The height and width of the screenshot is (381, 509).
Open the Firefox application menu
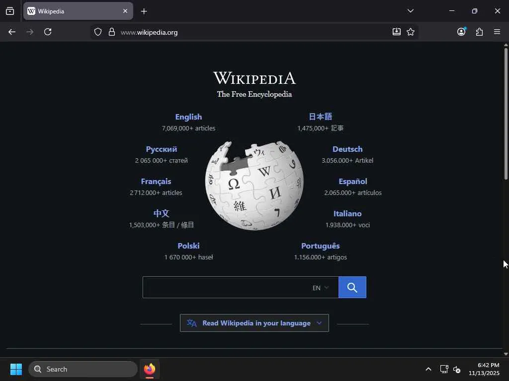[x=497, y=32]
